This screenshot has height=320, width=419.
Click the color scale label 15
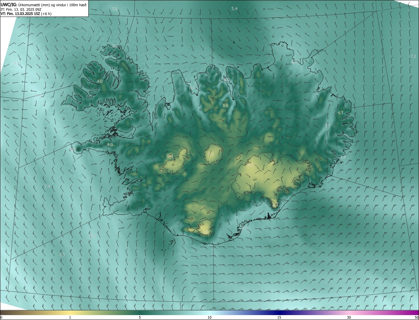[x=279, y=317]
